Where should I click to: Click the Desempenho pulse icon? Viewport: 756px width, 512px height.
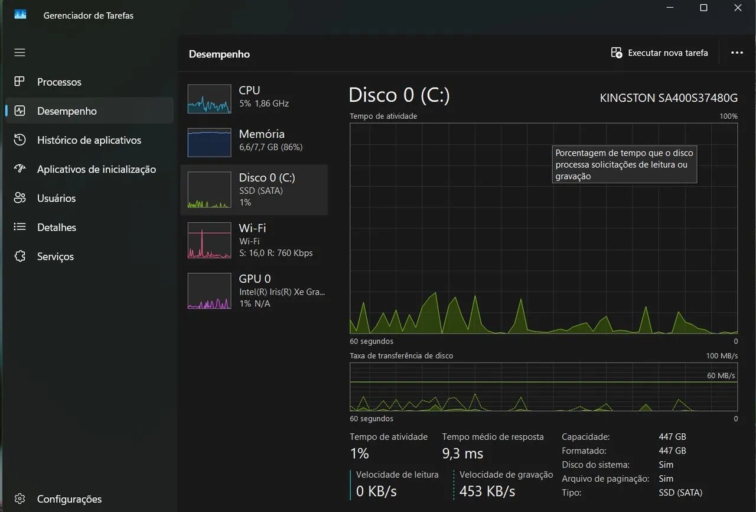pos(19,111)
